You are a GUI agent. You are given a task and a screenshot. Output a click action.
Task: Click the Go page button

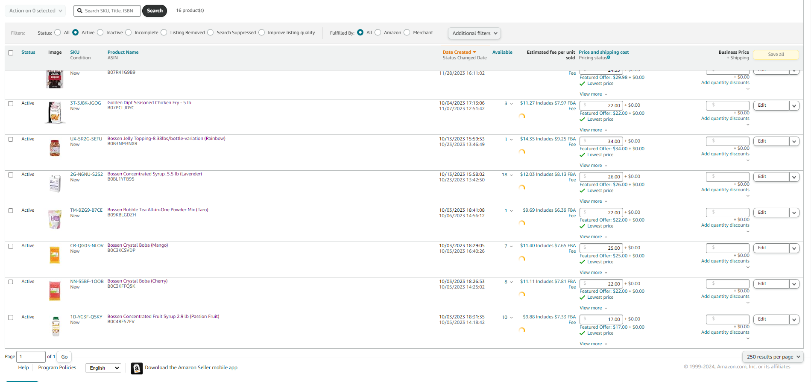64,357
